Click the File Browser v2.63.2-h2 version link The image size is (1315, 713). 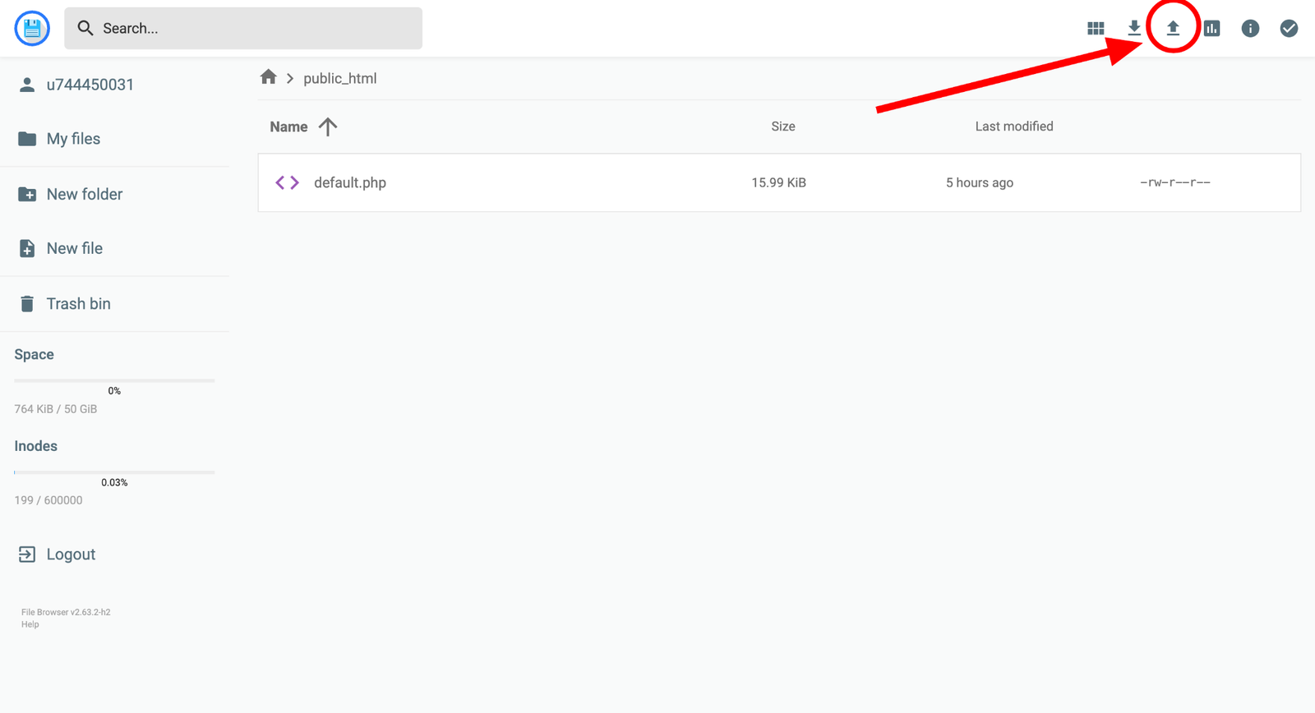click(66, 612)
